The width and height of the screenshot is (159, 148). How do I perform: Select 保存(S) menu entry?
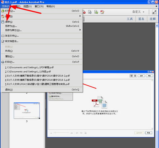42,22
